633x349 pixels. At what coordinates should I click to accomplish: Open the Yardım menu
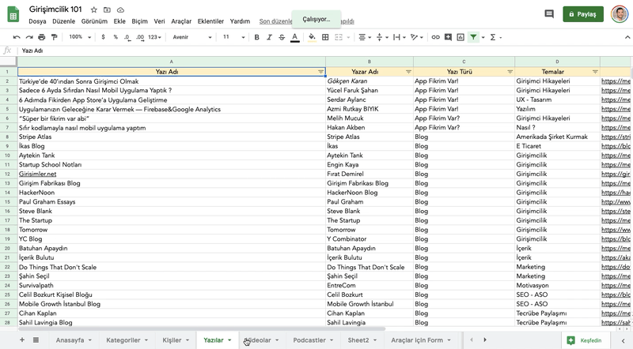240,21
